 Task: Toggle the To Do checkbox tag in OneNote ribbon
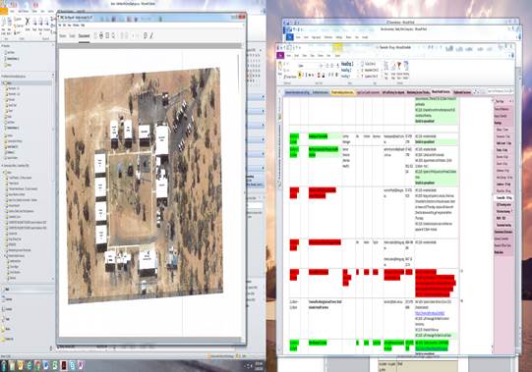tap(362, 64)
